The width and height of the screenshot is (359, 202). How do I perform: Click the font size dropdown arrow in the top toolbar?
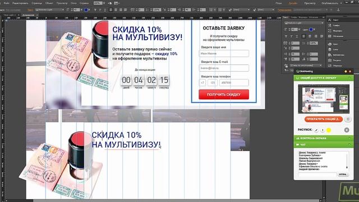(81, 10)
